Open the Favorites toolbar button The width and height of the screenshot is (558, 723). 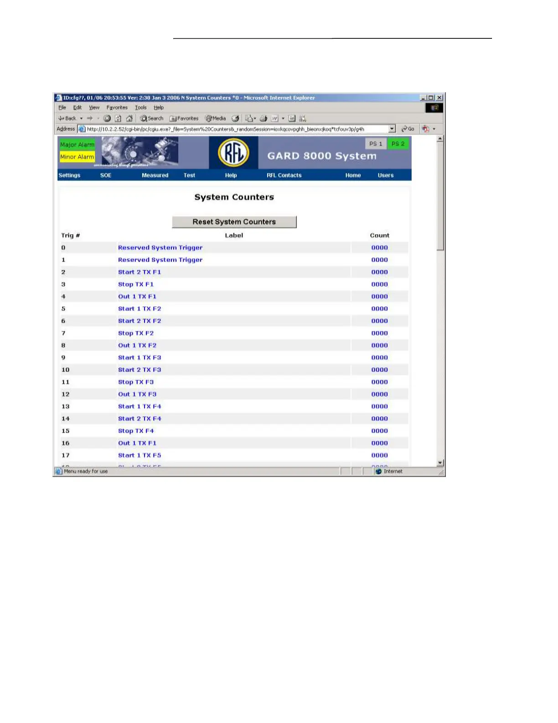pos(184,118)
